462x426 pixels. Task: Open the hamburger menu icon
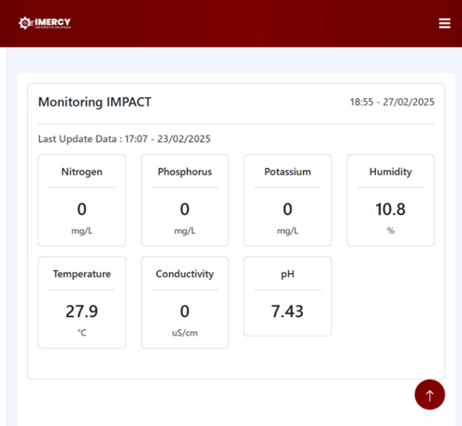coord(444,23)
